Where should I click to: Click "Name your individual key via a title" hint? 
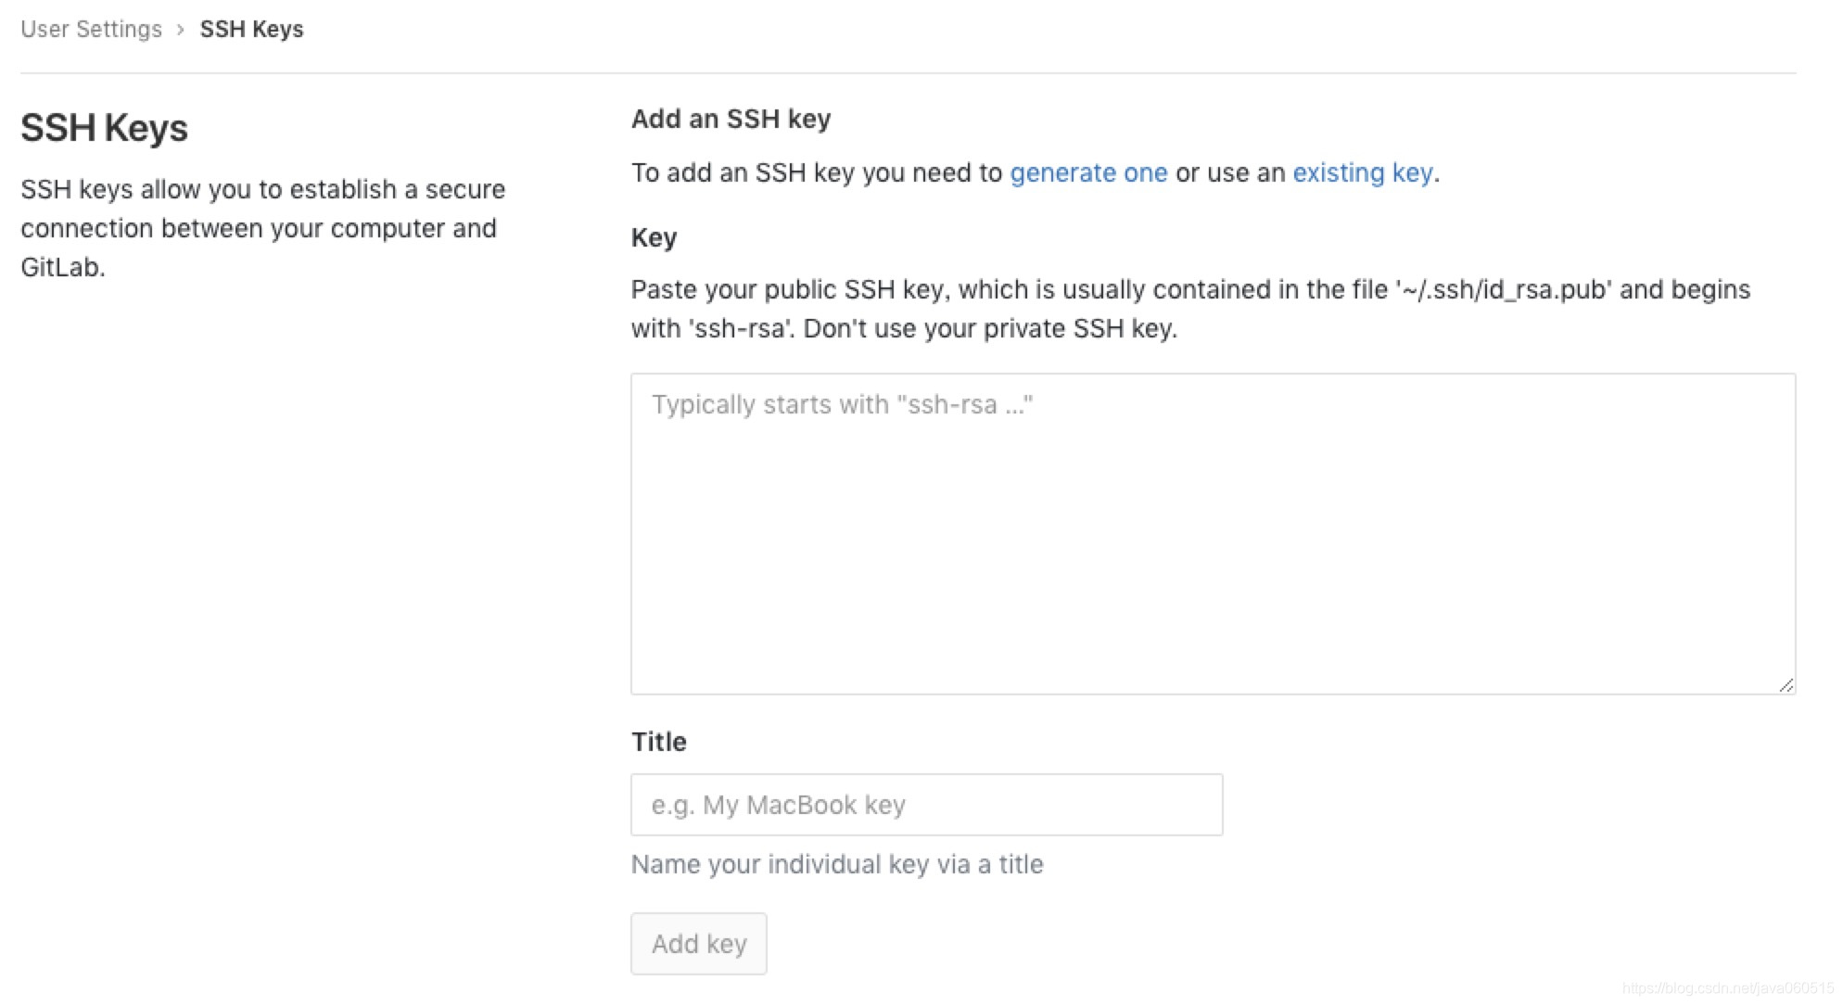pyautogui.click(x=836, y=864)
